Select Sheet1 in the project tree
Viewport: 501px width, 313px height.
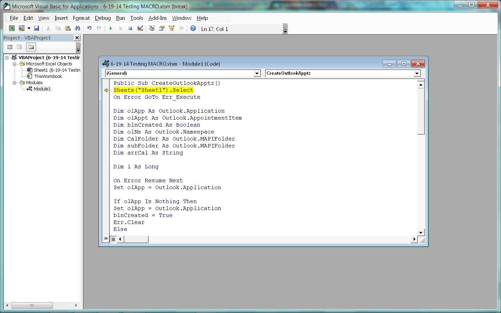pyautogui.click(x=57, y=70)
